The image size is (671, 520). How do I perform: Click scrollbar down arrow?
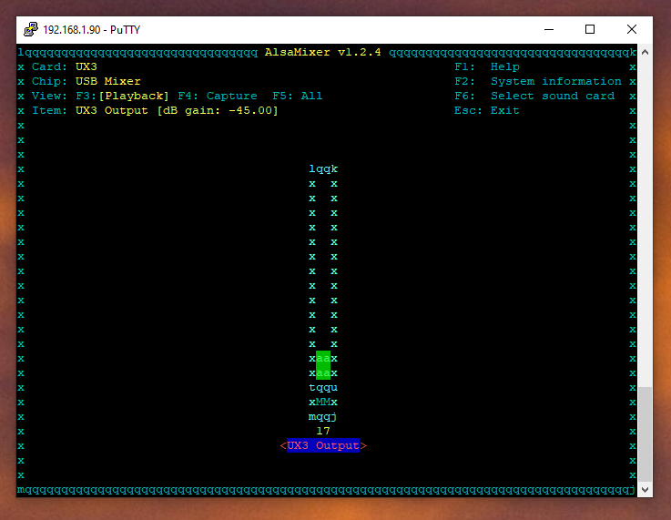pyautogui.click(x=646, y=490)
